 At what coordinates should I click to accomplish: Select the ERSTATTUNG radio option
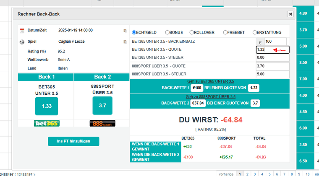pyautogui.click(x=254, y=33)
